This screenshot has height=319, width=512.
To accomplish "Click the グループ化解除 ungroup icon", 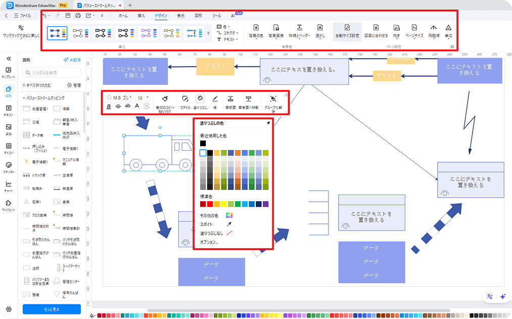I will tap(273, 99).
